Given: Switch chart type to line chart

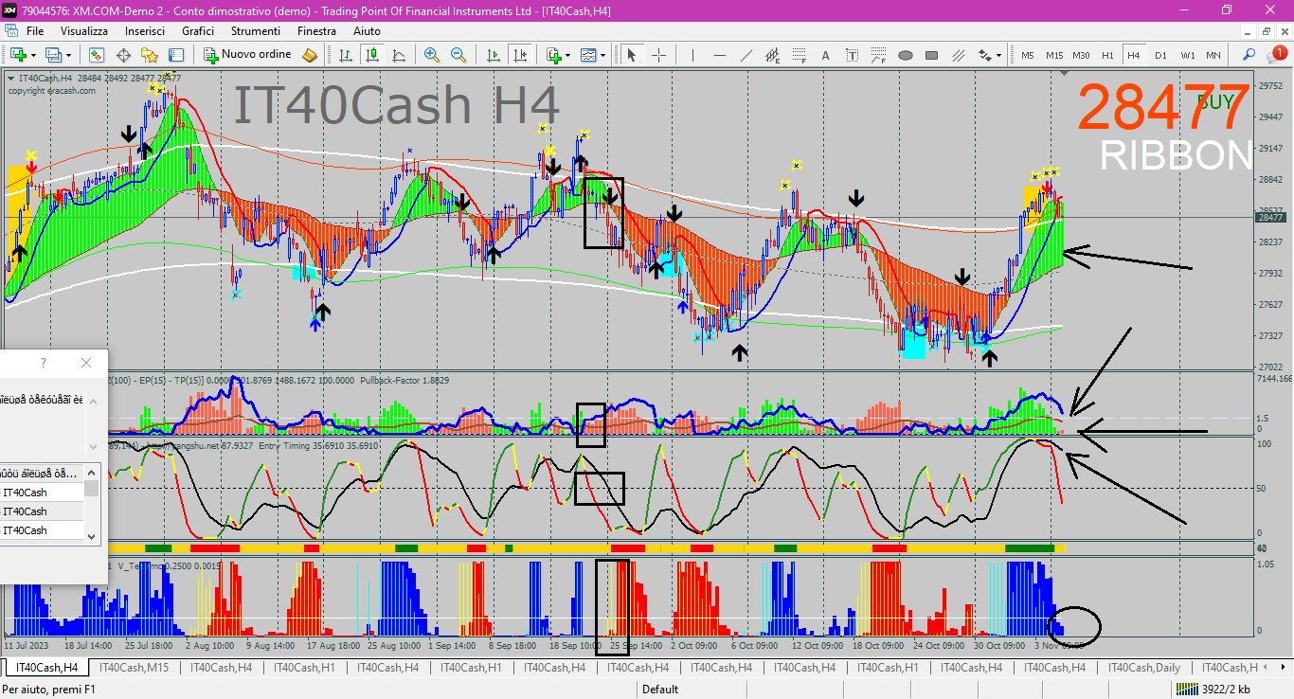Looking at the screenshot, I should point(398,55).
